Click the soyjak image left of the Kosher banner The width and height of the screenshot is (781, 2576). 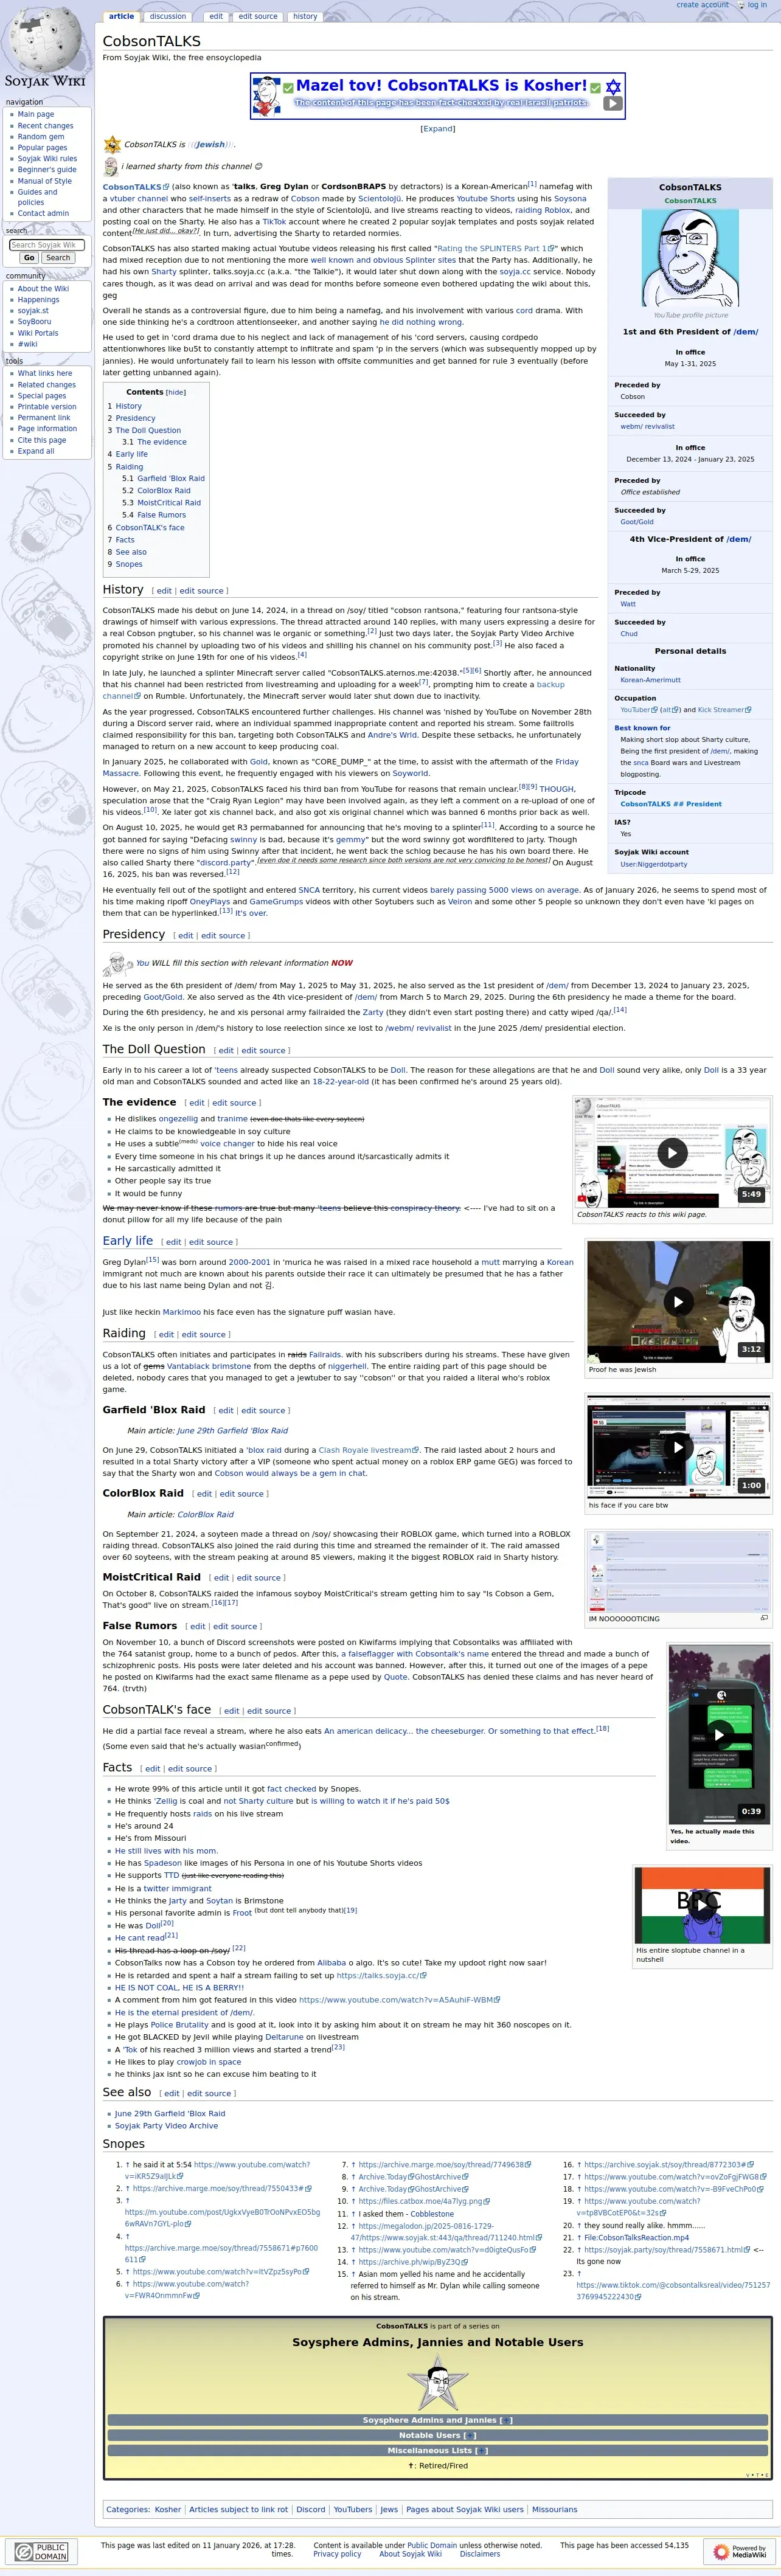click(x=266, y=96)
